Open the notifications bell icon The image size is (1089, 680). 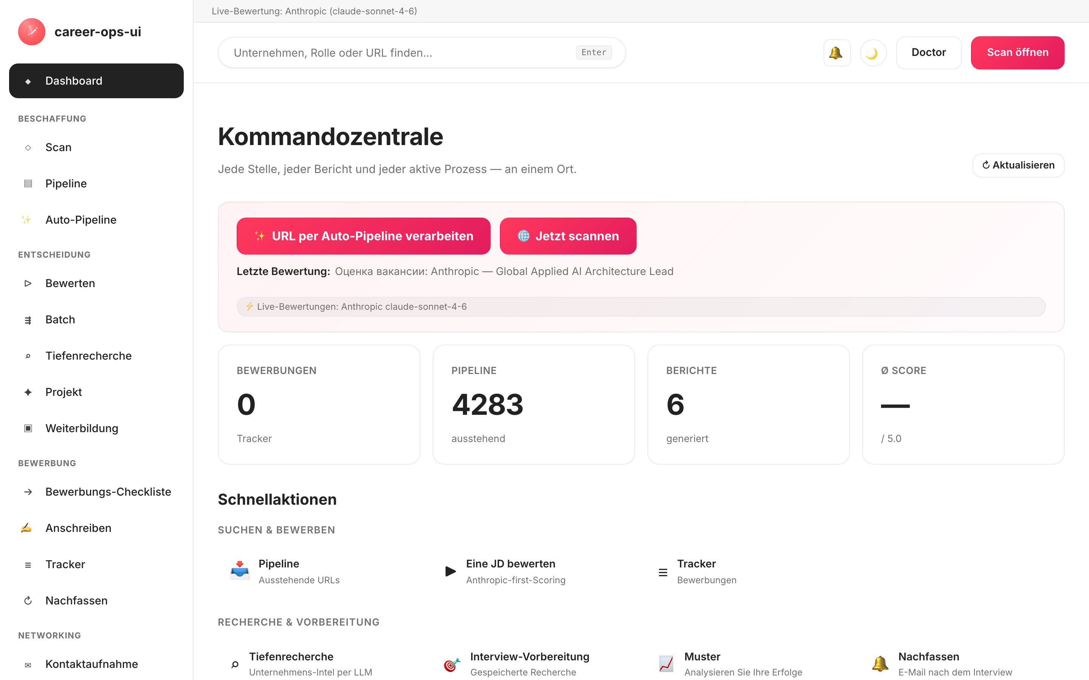pyautogui.click(x=836, y=53)
